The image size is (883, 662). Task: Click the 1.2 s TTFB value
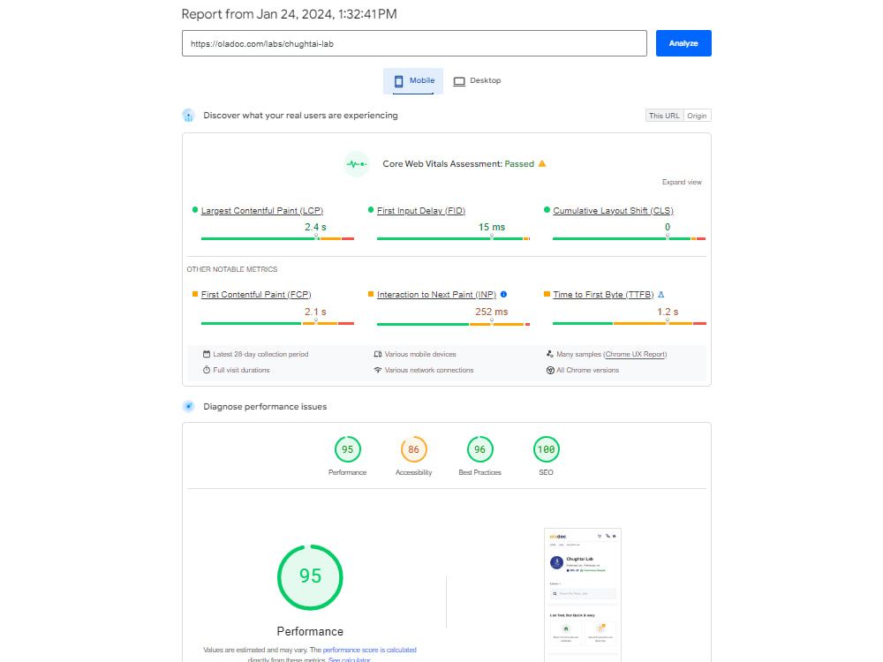point(668,312)
